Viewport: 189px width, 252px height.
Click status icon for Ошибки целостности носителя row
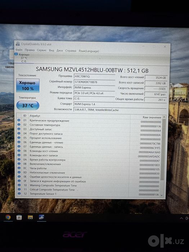click(x=19, y=176)
